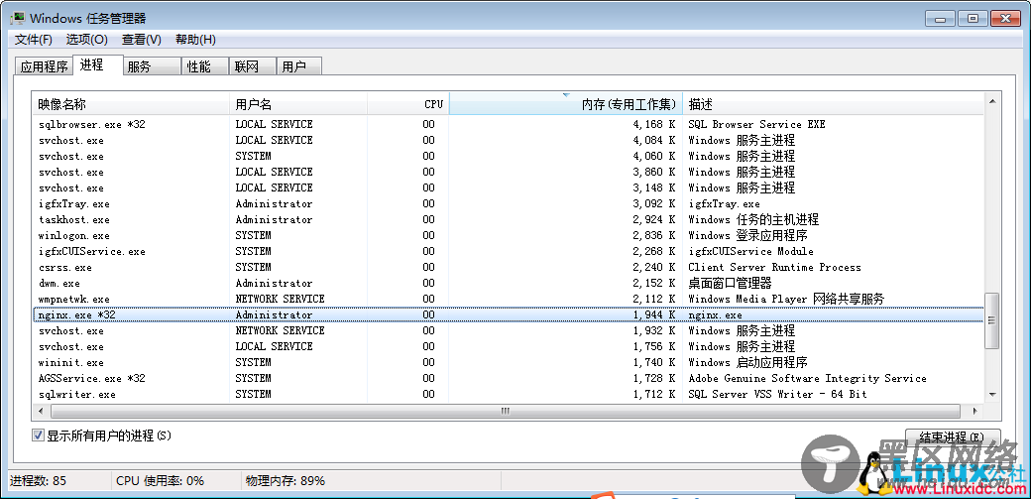Click the vertical scrollbar up arrow
This screenshot has width=1031, height=499.
[x=992, y=101]
